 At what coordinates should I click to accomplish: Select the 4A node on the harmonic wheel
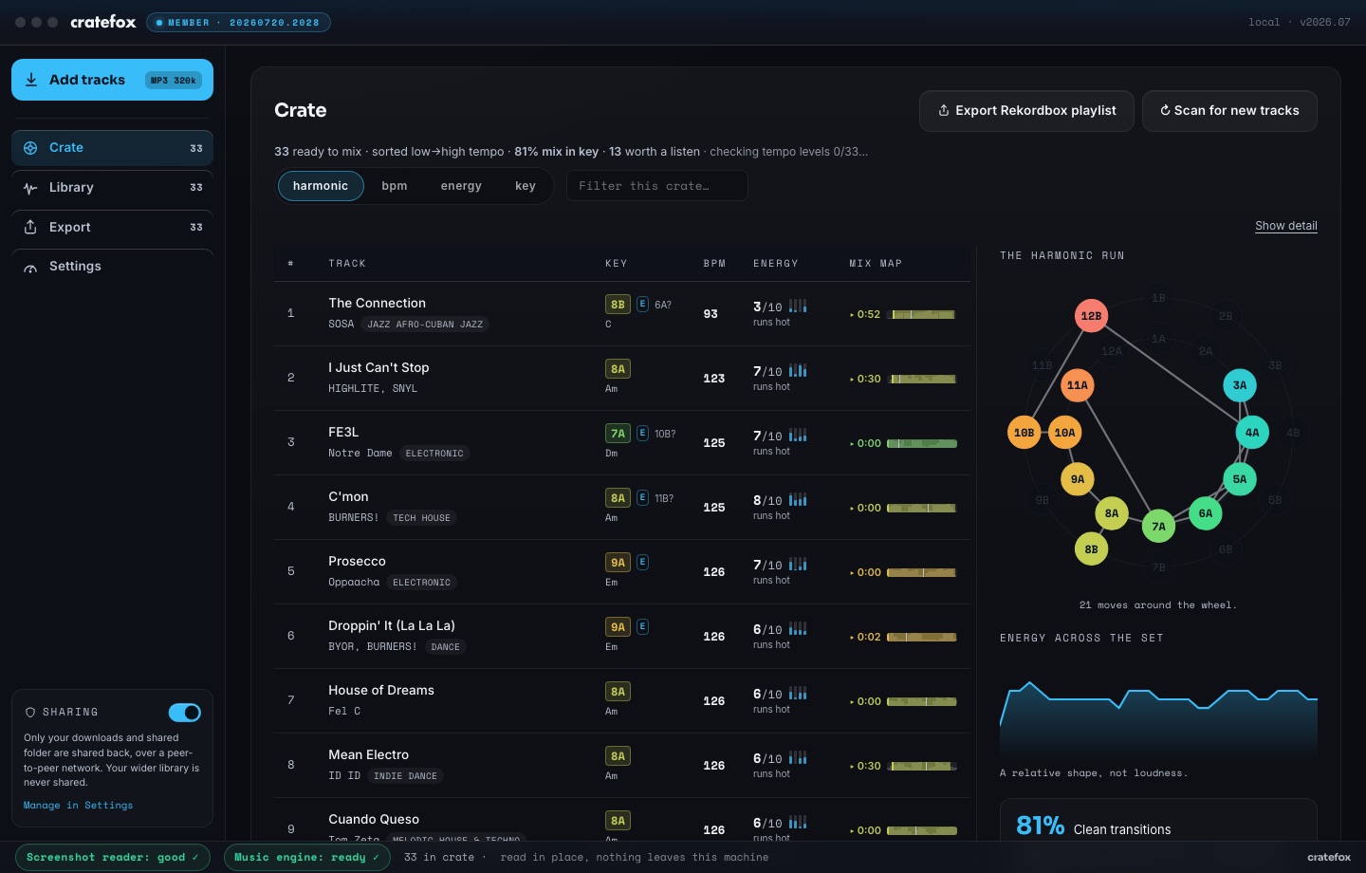click(x=1252, y=433)
